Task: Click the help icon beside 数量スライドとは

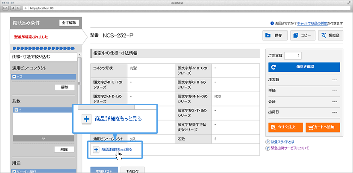Action: point(268,141)
